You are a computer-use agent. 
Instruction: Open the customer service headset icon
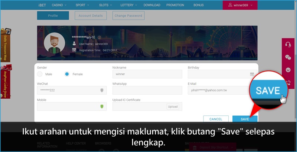pyautogui.click(x=288, y=45)
